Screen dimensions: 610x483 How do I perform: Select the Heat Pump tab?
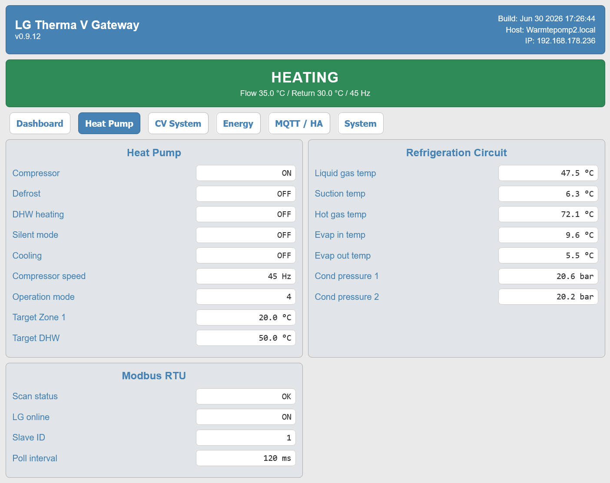tap(109, 123)
